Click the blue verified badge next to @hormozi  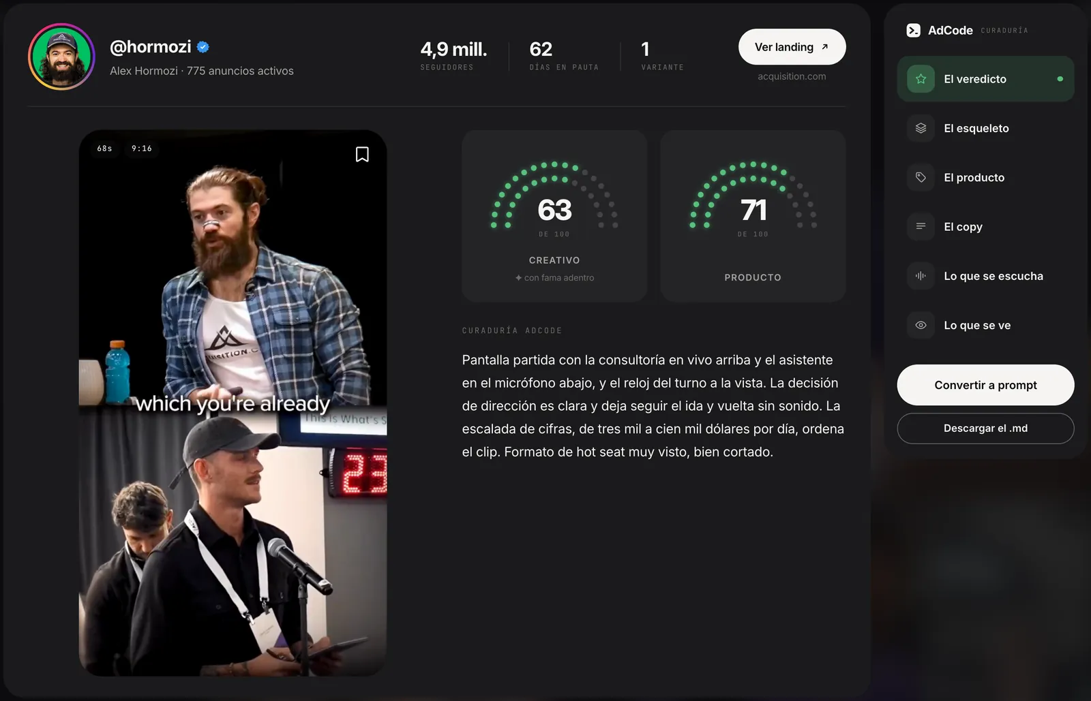[x=203, y=47]
